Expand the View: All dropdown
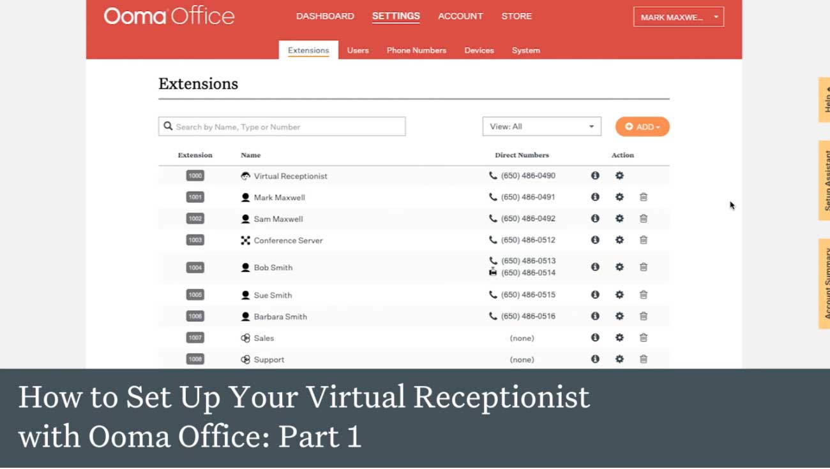The image size is (830, 469). click(541, 127)
